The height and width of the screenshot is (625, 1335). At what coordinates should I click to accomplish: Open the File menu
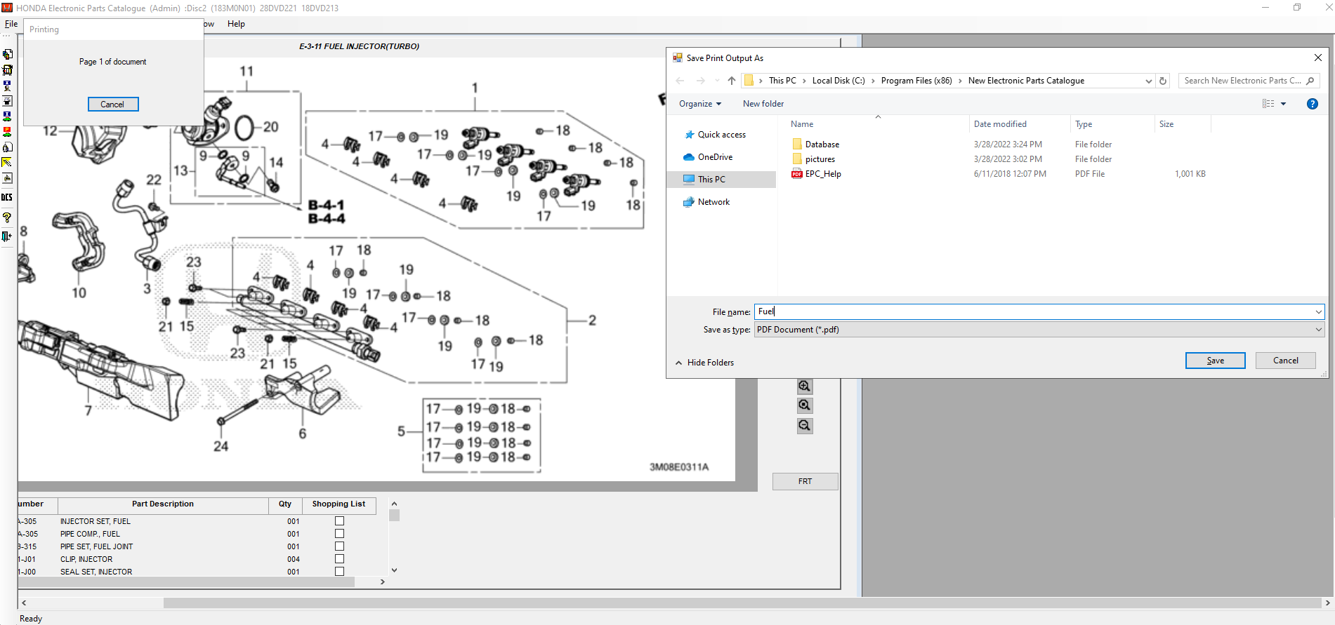point(11,24)
